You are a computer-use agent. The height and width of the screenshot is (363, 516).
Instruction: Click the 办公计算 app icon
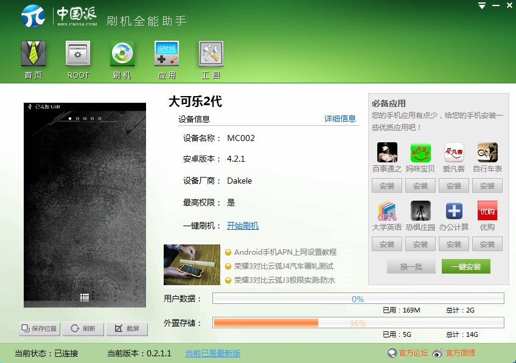pyautogui.click(x=454, y=211)
